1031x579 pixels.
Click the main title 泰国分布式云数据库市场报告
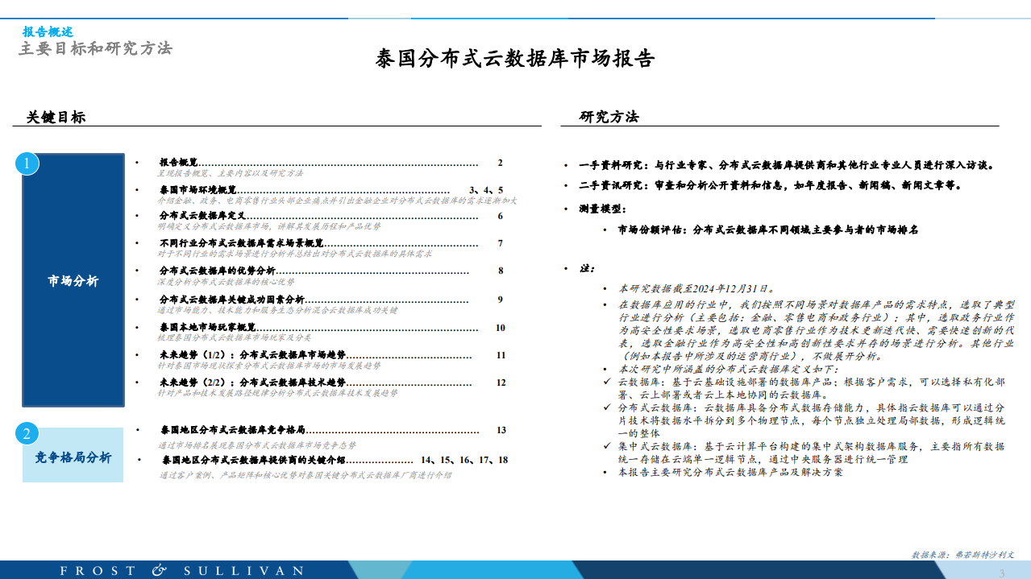point(515,59)
